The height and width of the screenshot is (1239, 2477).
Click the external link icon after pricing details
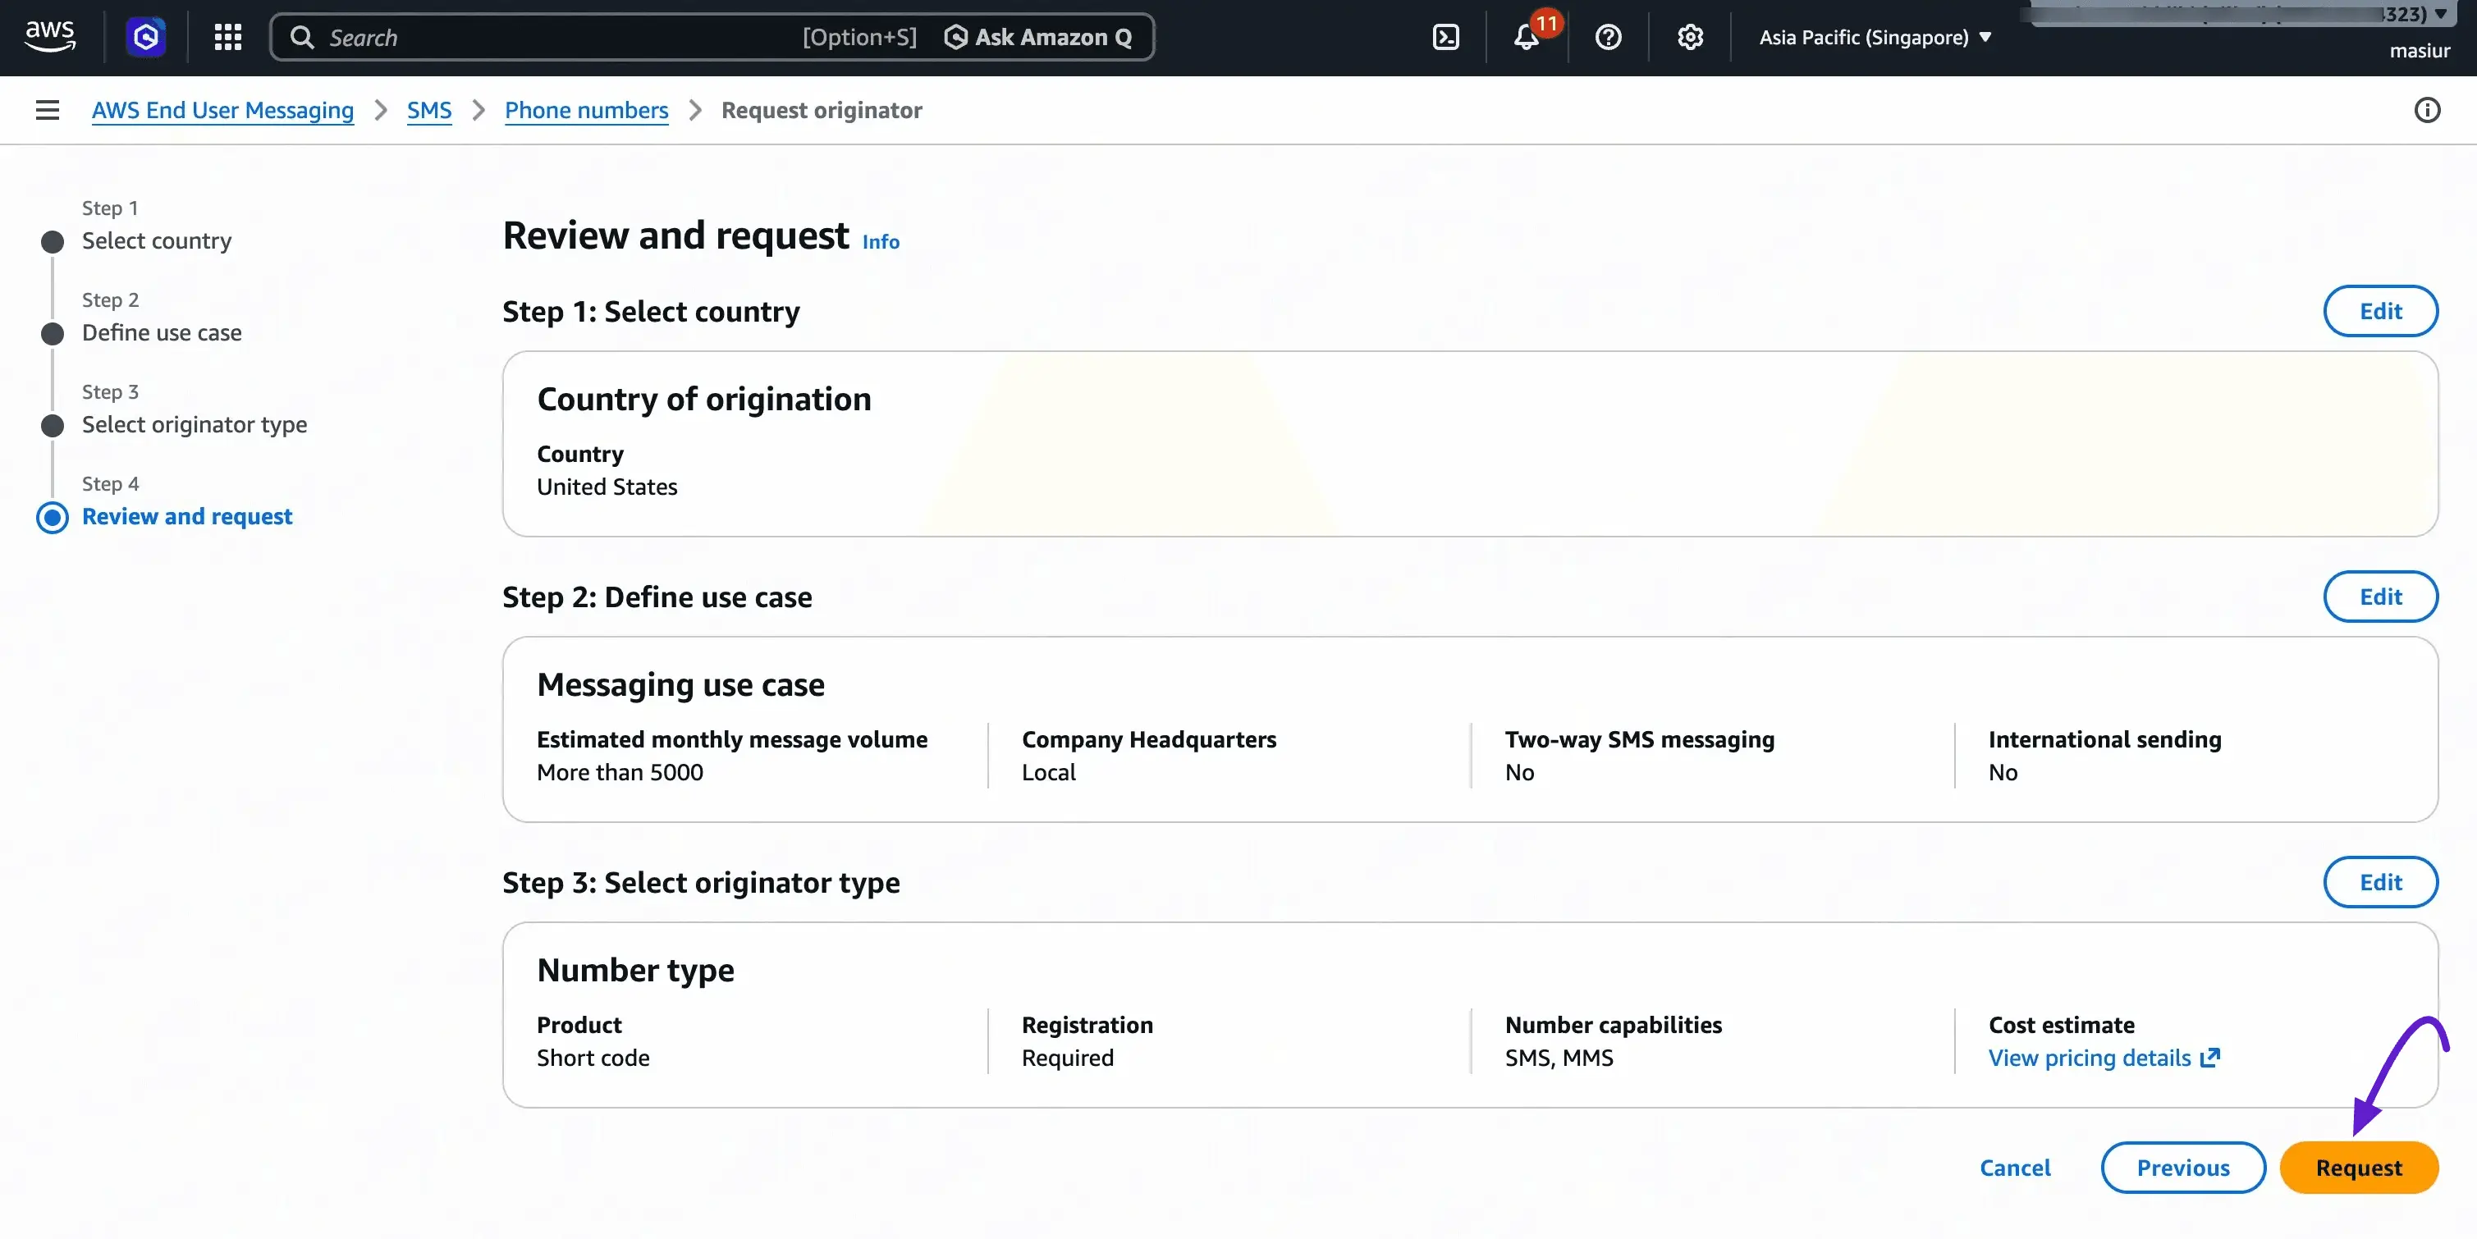click(x=2210, y=1058)
